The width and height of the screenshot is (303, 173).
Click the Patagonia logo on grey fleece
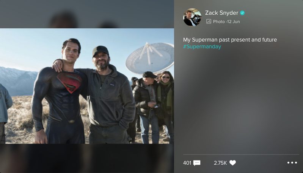click(112, 85)
